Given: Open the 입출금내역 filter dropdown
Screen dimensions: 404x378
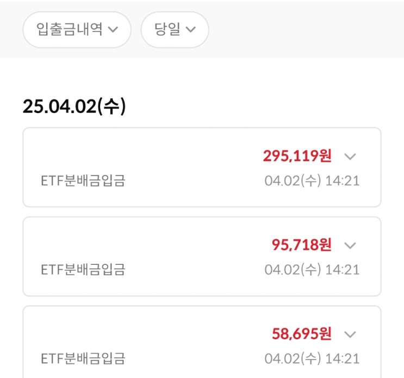Looking at the screenshot, I should [77, 29].
